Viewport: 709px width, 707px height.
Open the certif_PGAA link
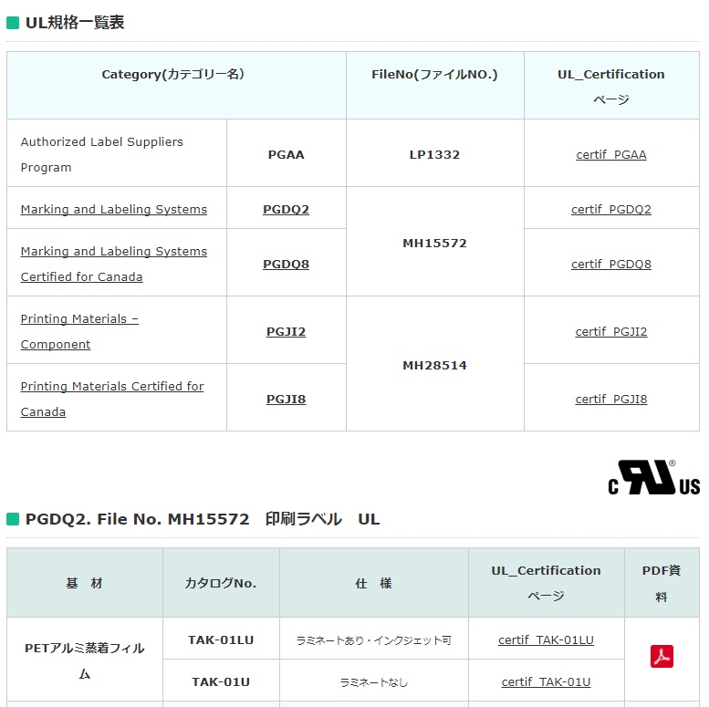coord(611,154)
